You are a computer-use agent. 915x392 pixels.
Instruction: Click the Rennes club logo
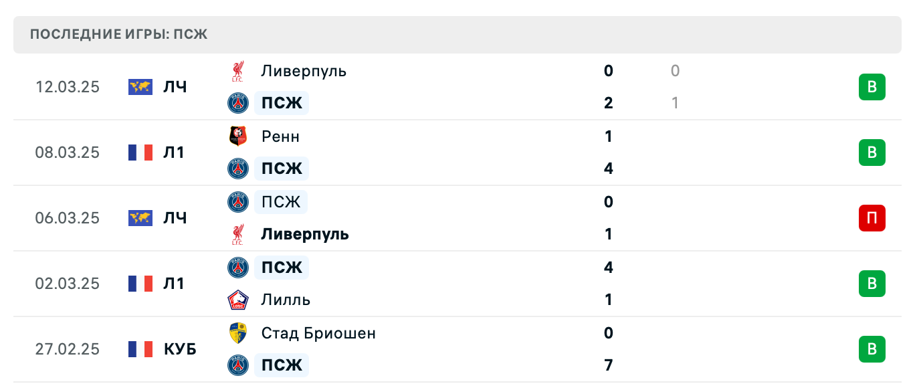[x=237, y=136]
